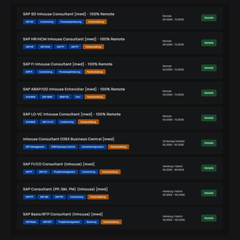
Task: Click the Fiori tag
Action: 78,97
